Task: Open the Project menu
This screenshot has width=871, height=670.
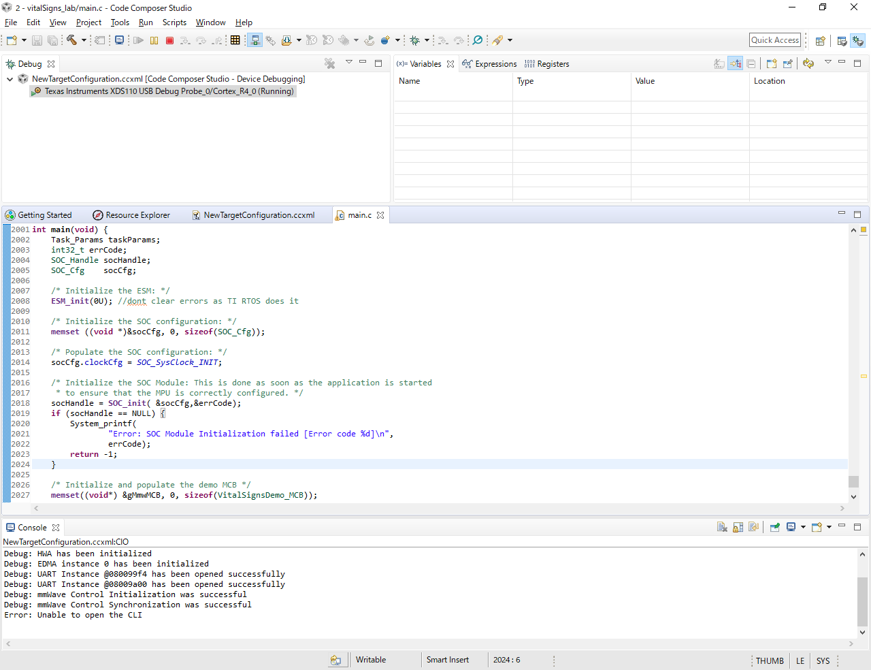Action: tap(88, 22)
